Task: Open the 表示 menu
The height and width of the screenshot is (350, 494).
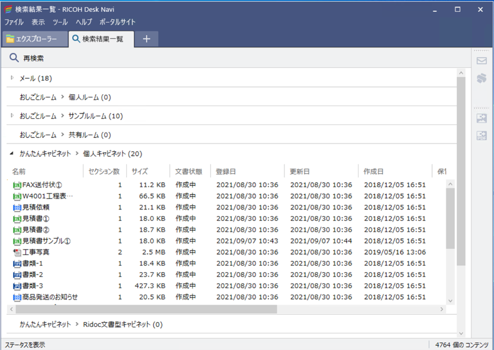Action: (38, 22)
